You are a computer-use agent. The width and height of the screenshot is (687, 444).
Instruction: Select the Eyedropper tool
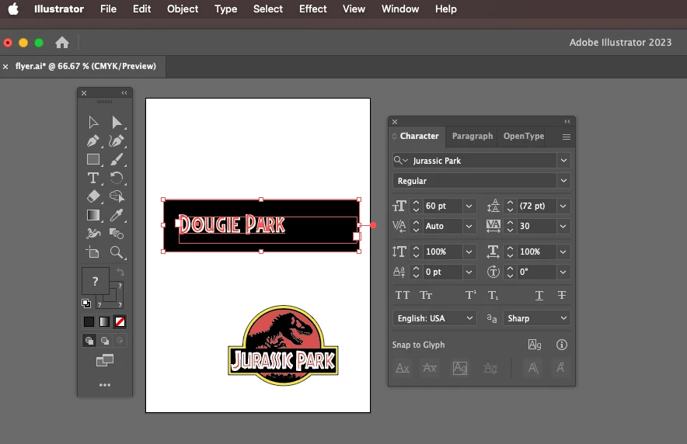point(117,215)
